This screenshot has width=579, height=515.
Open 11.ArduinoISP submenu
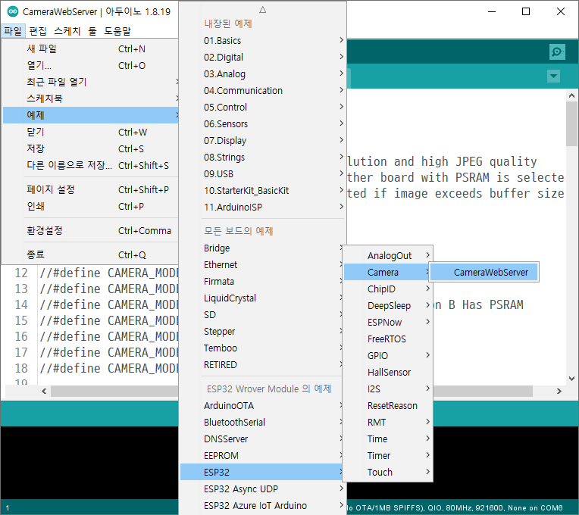pos(263,207)
